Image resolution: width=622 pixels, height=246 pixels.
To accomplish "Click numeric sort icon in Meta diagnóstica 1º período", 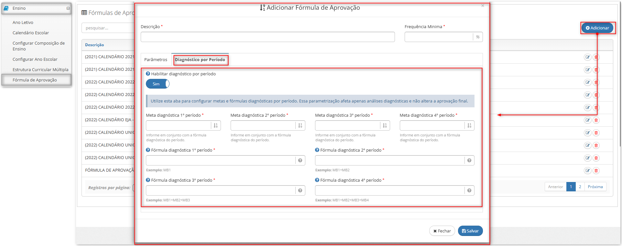I will [x=216, y=125].
